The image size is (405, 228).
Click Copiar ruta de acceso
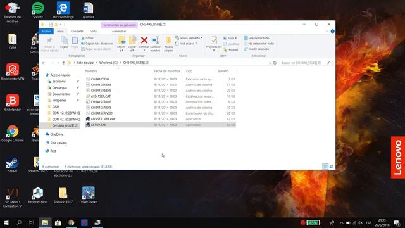pyautogui.click(x=97, y=44)
